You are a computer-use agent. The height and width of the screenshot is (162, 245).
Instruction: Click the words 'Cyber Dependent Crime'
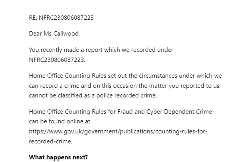coord(179,112)
